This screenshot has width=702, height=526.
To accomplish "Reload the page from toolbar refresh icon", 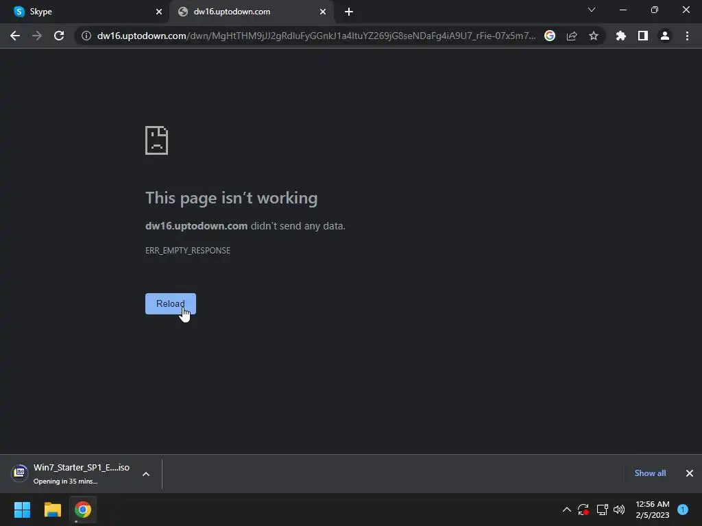I will [59, 36].
